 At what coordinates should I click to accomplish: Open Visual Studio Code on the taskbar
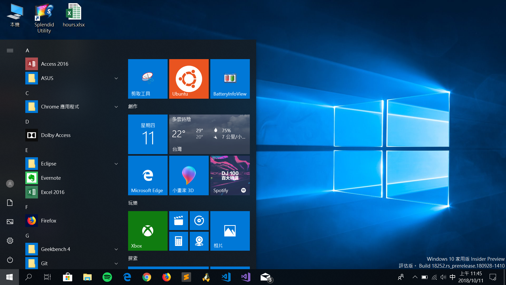(x=226, y=277)
